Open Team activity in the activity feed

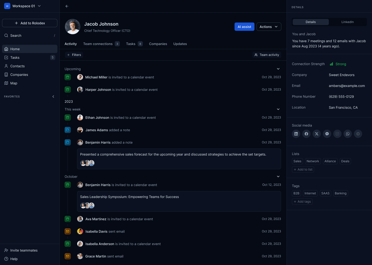coord(267,55)
